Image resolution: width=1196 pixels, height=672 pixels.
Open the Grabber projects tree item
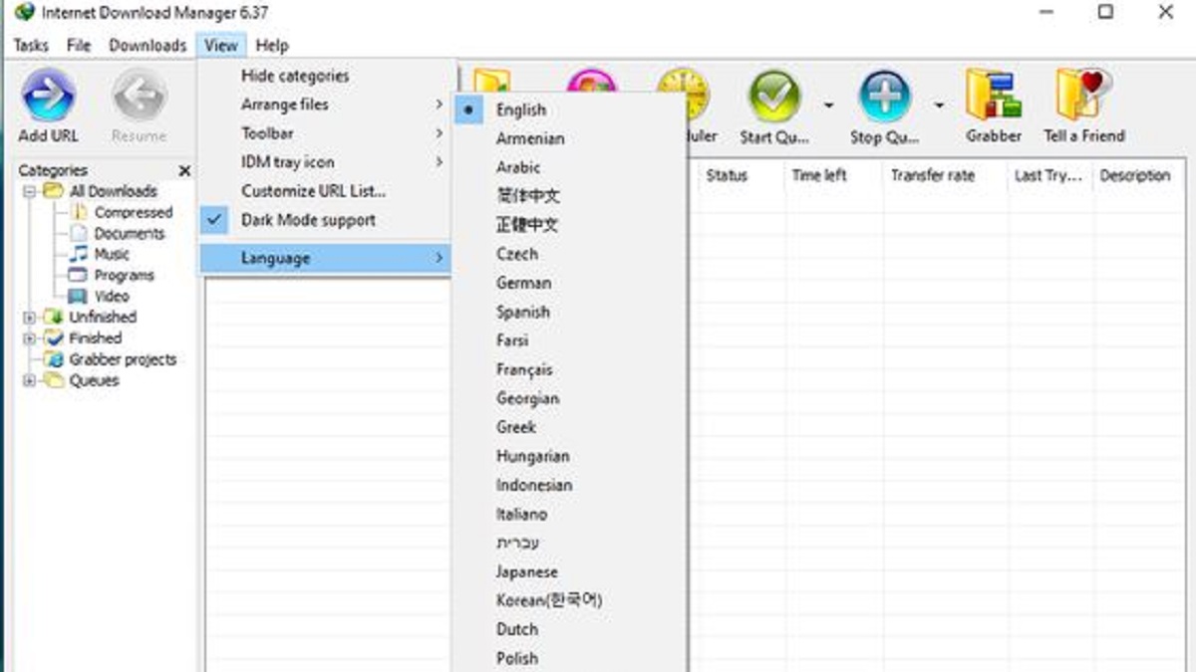click(122, 359)
